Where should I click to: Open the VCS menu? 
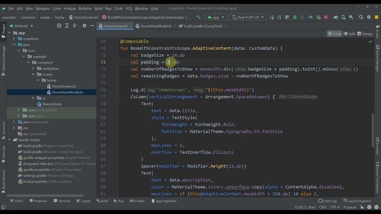click(129, 8)
